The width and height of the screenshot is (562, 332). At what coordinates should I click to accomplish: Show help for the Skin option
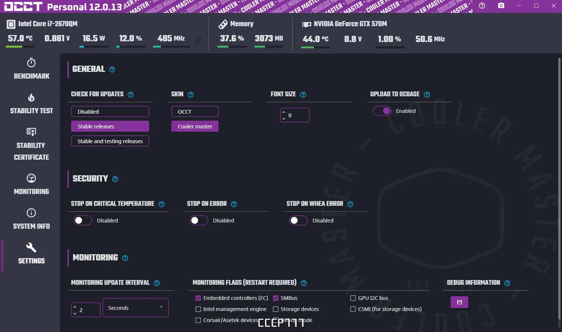coord(191,94)
